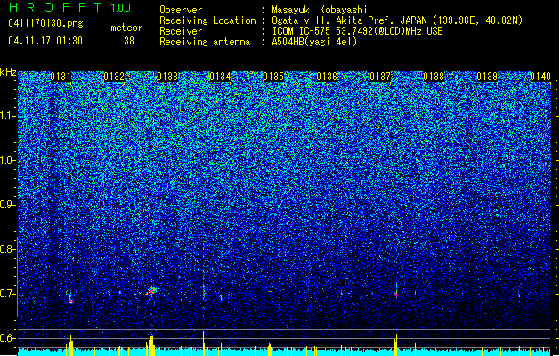The height and width of the screenshot is (356, 560).
Task: Click the Ogata-vill. Akita-Pref. JAPAN location text
Action: point(397,20)
